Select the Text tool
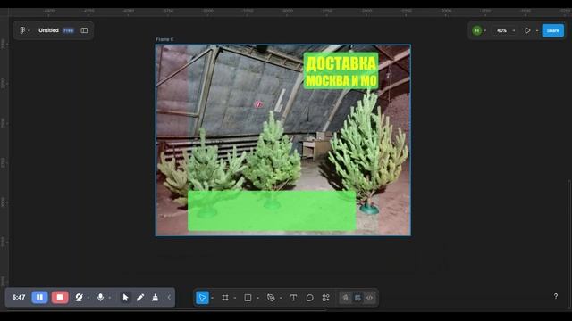This screenshot has height=321, width=572. click(x=293, y=298)
